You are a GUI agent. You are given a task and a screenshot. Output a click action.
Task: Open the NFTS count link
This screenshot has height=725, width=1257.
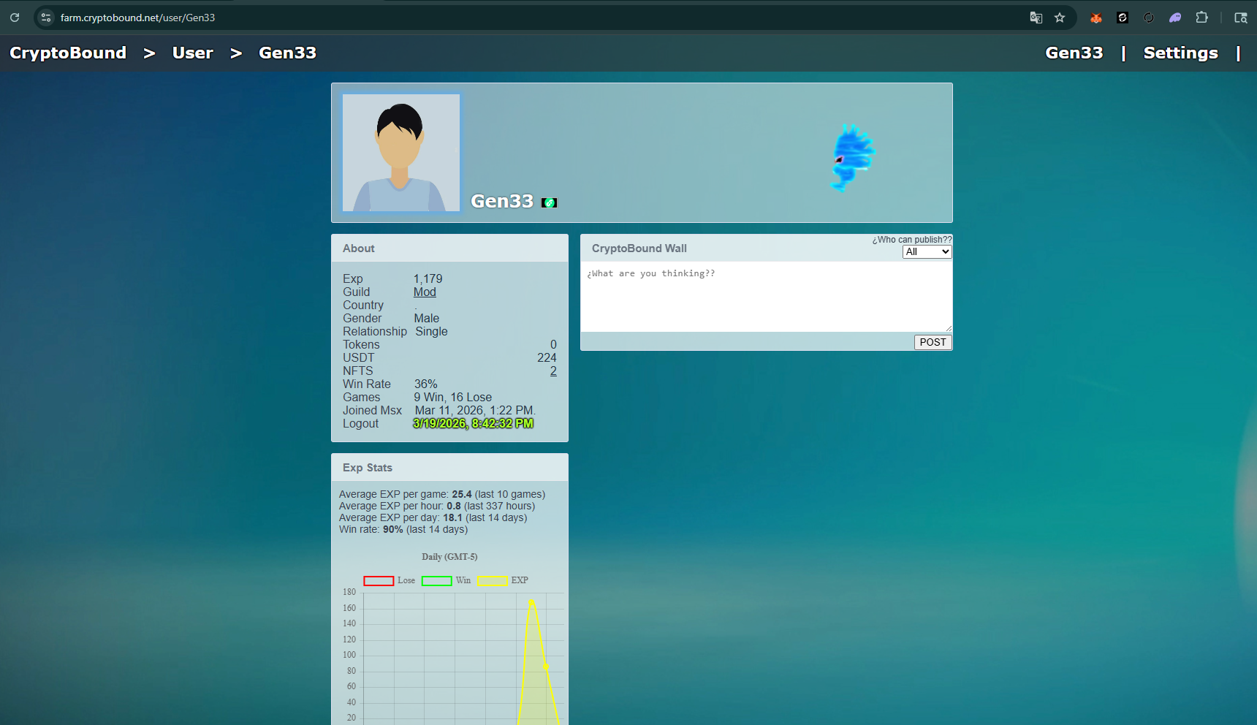tap(553, 371)
